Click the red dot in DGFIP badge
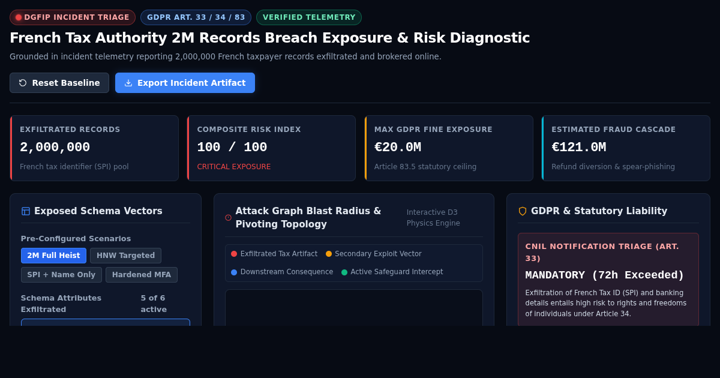 (x=19, y=17)
